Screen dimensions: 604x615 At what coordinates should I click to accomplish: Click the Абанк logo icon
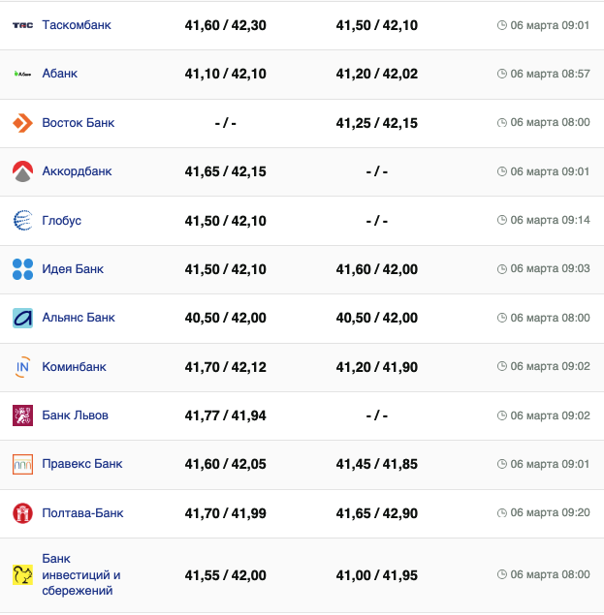[22, 74]
